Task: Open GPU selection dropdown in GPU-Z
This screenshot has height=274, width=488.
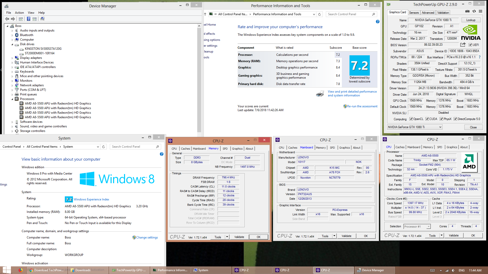Action: point(440,127)
